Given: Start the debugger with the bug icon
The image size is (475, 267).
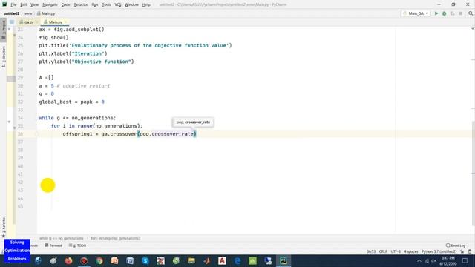Looking at the screenshot, I should point(444,13).
